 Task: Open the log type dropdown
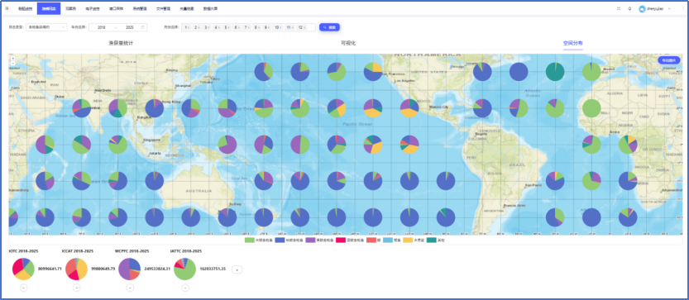46,27
